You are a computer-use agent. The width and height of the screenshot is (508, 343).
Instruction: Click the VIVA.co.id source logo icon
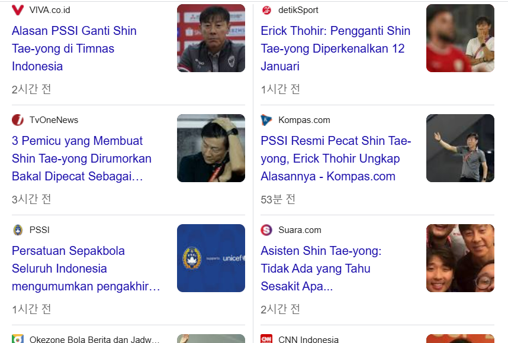[18, 10]
